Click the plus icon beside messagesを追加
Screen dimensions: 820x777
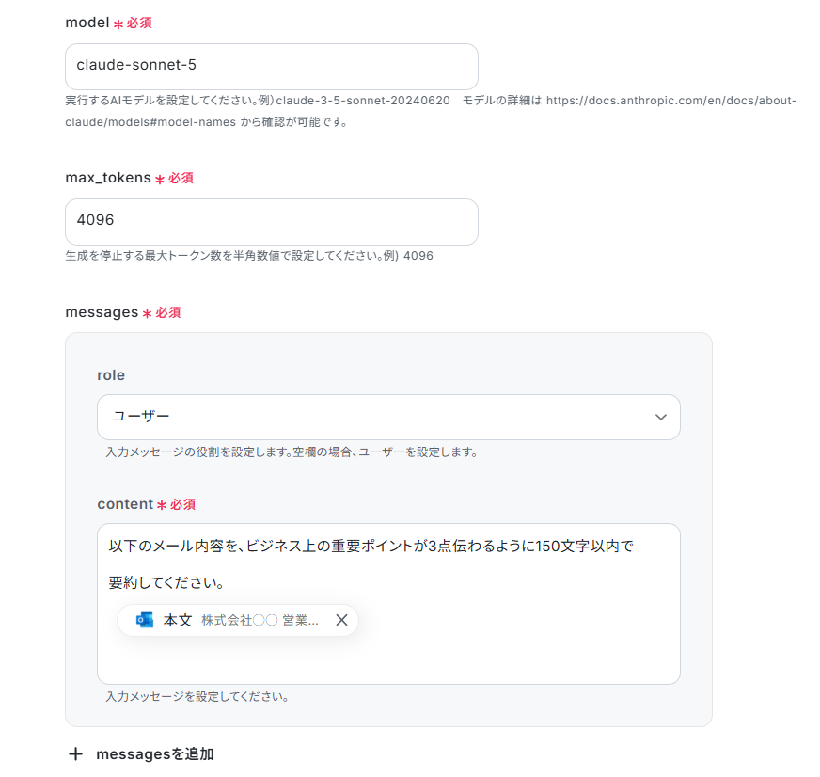click(x=76, y=754)
